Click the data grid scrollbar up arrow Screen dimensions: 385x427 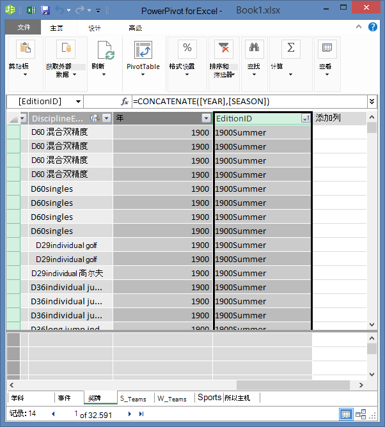372,118
